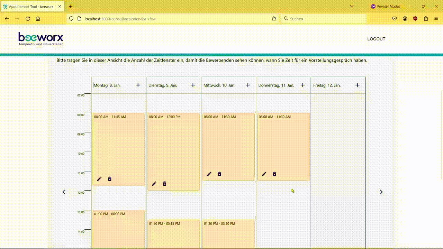Bookmark this page with star icon
The height and width of the screenshot is (249, 443).
tap(274, 19)
